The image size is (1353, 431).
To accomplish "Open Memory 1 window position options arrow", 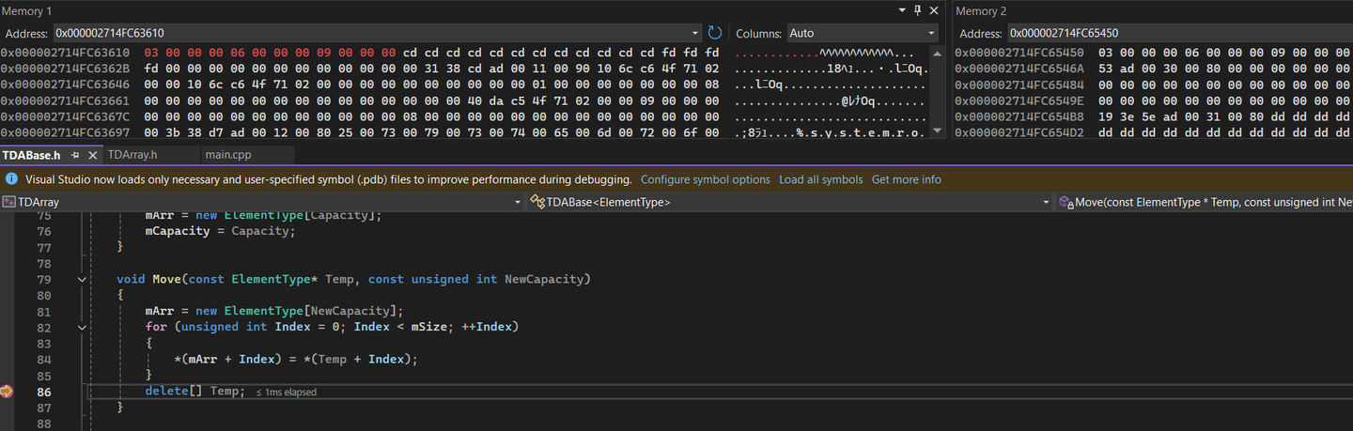I will click(x=904, y=11).
